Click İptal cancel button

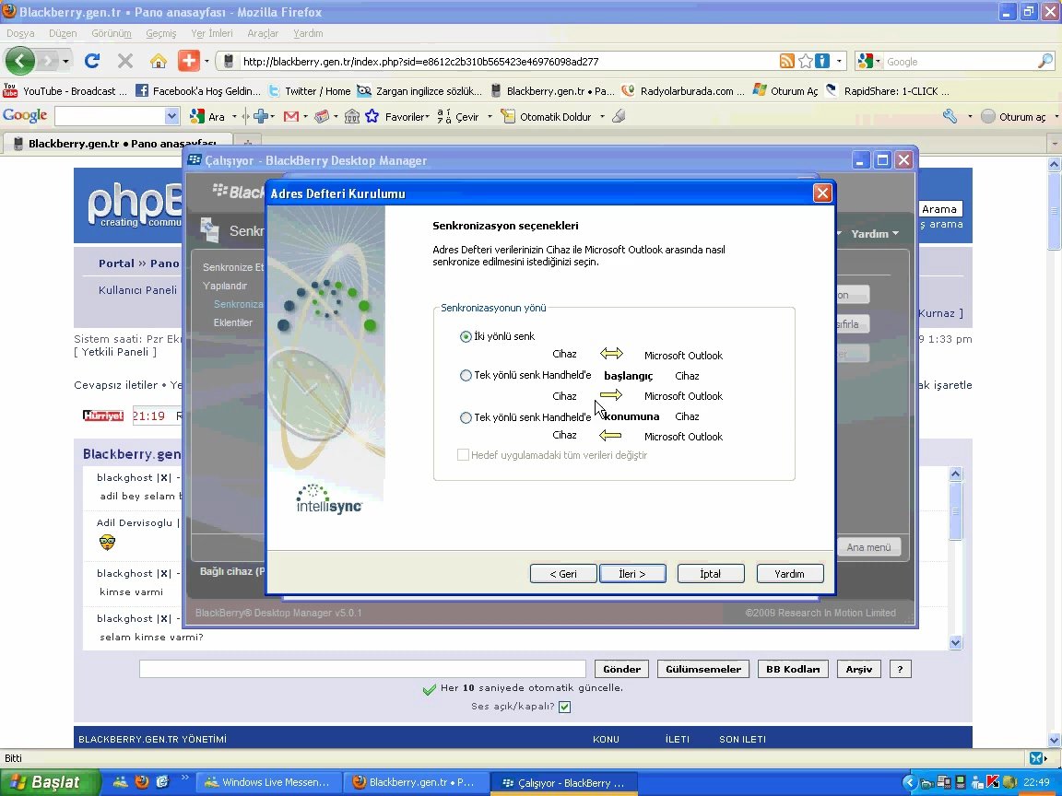(x=711, y=573)
